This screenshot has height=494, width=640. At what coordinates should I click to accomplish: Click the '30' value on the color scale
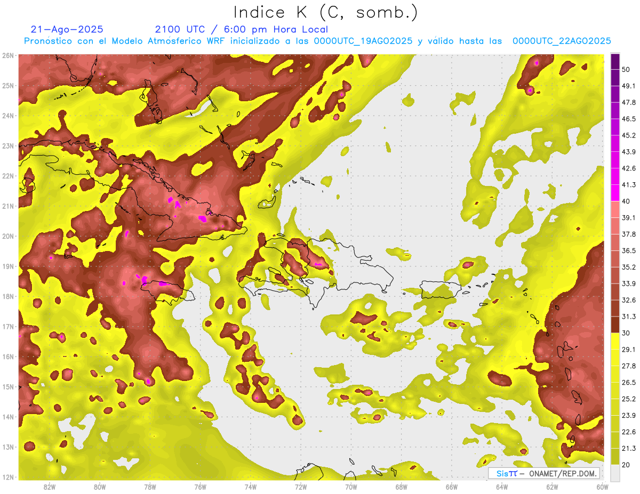pyautogui.click(x=627, y=333)
